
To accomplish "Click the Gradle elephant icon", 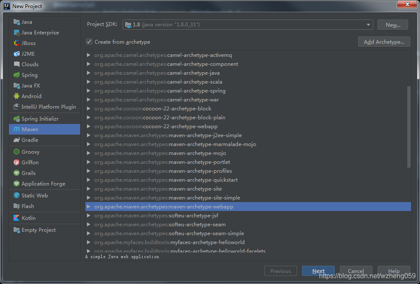I will pyautogui.click(x=17, y=140).
